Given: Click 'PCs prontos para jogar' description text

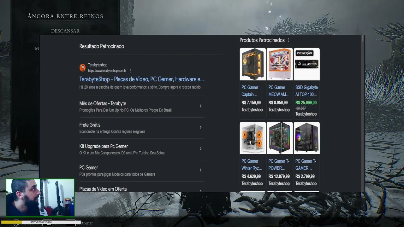Looking at the screenshot, I should coord(117,174).
